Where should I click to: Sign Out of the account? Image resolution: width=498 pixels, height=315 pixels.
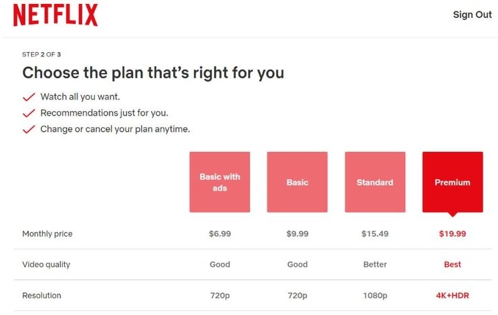click(x=472, y=15)
